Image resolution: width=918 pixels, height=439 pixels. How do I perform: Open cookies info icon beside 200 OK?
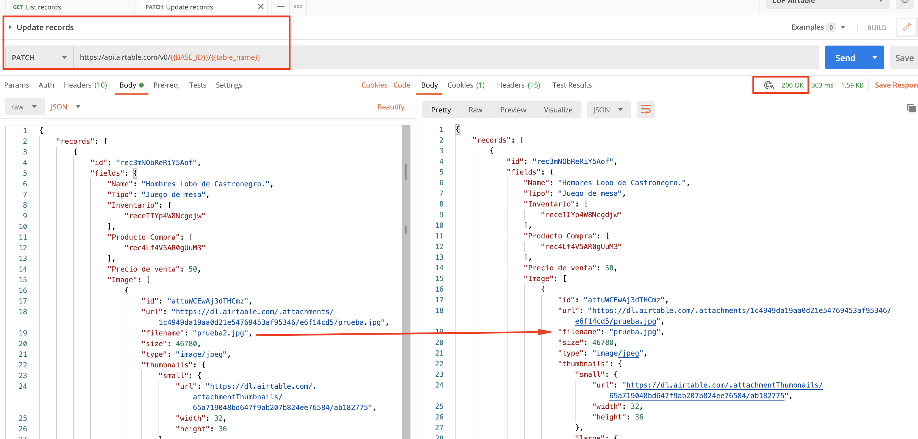pyautogui.click(x=769, y=85)
